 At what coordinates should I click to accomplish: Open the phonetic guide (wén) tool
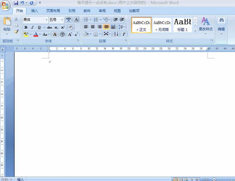[68, 20]
